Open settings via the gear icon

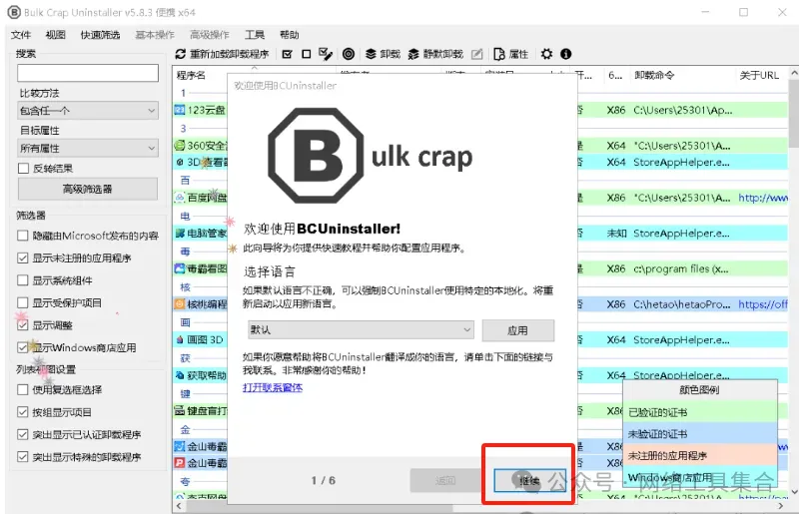(547, 54)
